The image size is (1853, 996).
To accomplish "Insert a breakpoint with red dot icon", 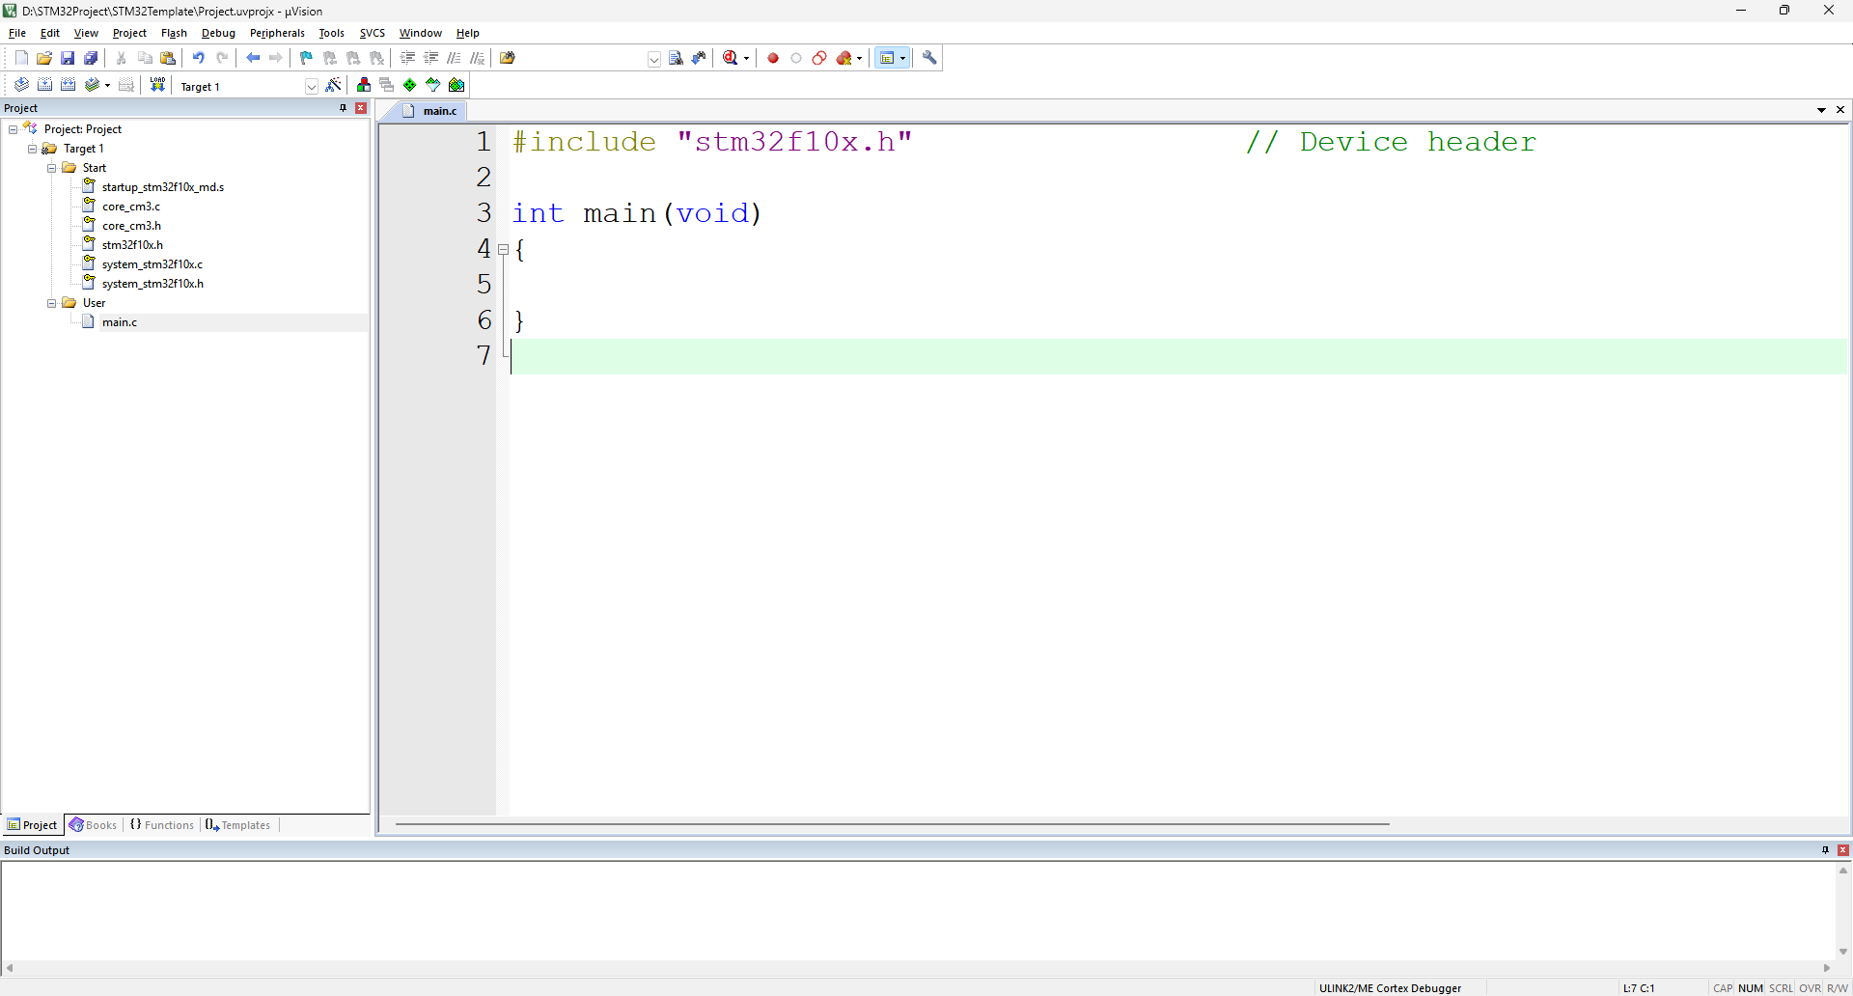I will [x=773, y=58].
